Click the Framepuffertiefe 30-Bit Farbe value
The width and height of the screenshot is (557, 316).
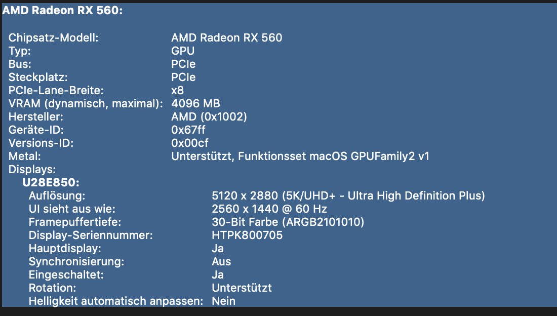(287, 222)
